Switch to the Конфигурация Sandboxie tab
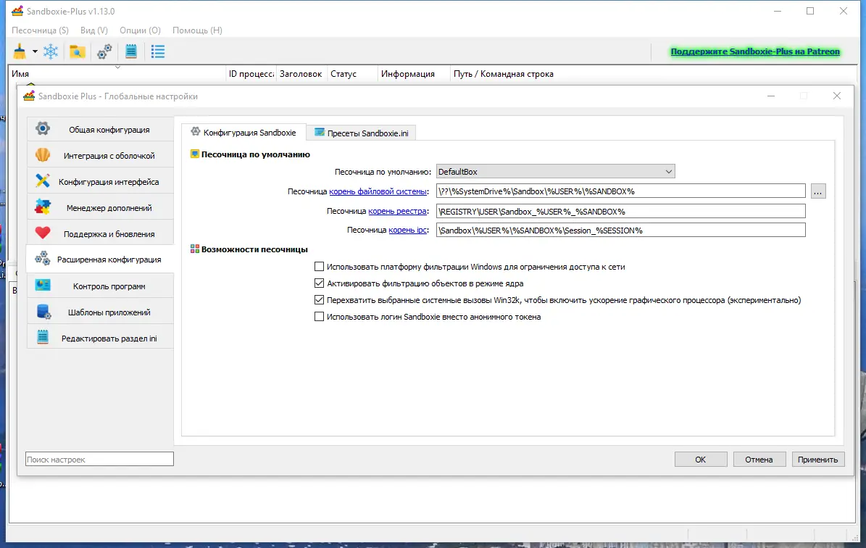The height and width of the screenshot is (548, 866). pos(243,133)
